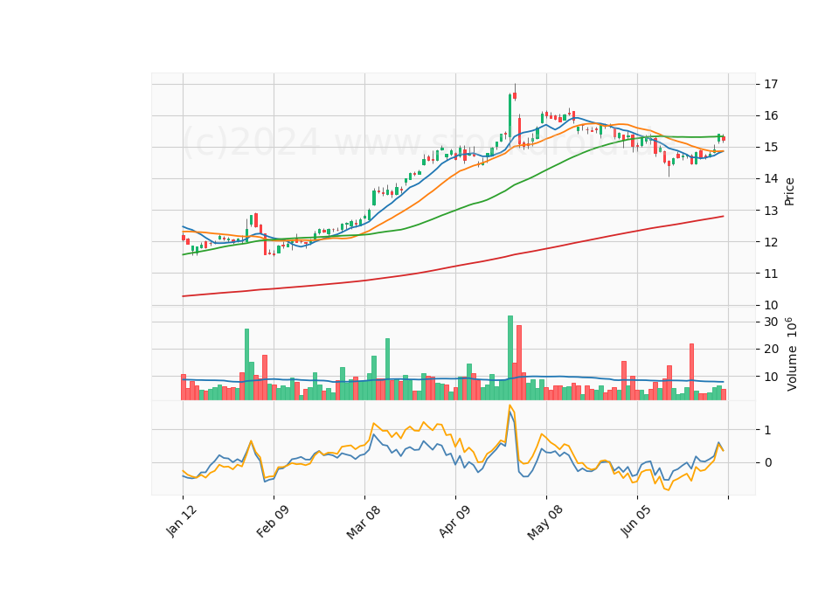
Task: Click the tallest green volume bar
Action: [510, 357]
